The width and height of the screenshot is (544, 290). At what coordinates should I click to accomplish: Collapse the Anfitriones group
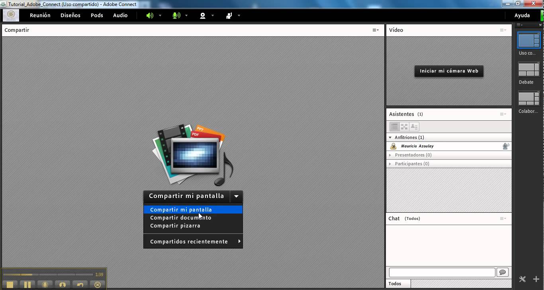tap(390, 137)
